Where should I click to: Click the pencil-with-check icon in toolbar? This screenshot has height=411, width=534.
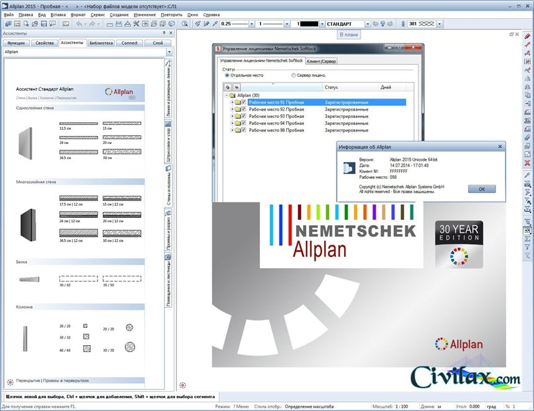point(206,24)
